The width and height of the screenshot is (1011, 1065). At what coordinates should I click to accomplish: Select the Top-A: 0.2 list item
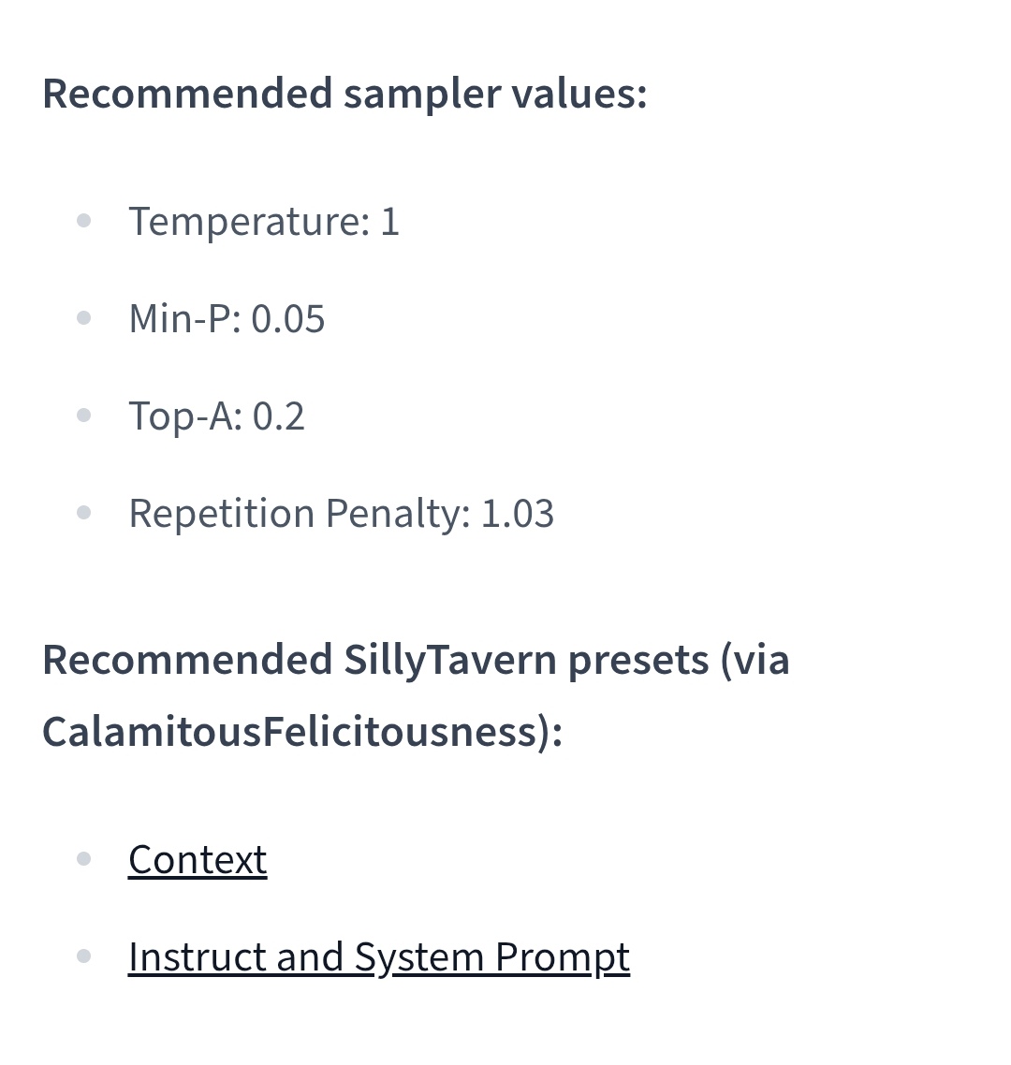[217, 416]
